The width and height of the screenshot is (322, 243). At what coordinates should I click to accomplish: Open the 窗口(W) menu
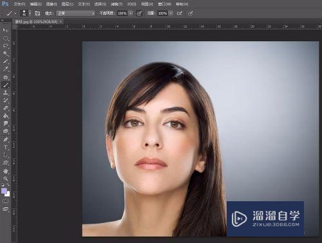[x=165, y=4]
